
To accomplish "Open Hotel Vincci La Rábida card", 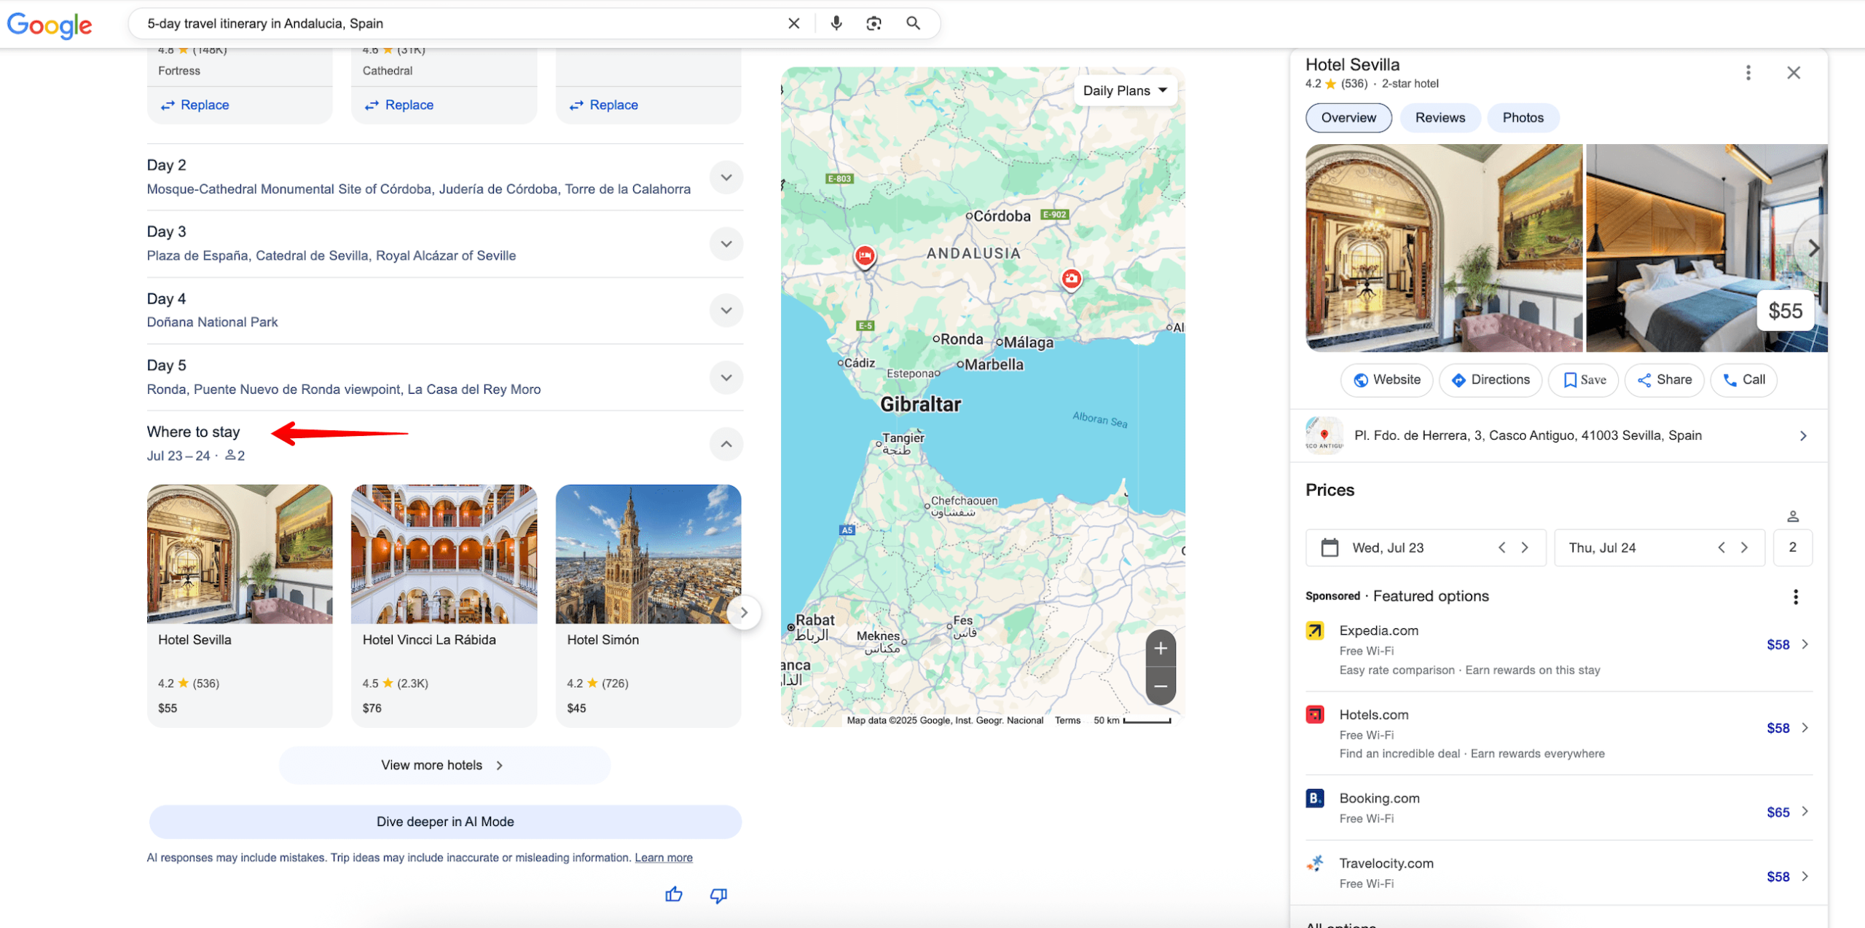I will tap(444, 605).
